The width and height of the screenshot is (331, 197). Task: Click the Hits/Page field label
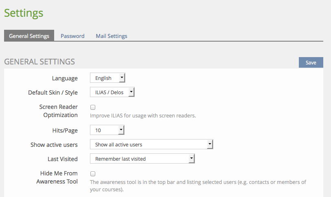click(64, 131)
